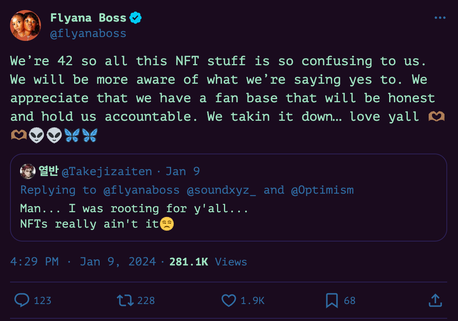This screenshot has height=321, width=458.
Task: Open @Takejizaiten profile from quoted tweet
Action: 107,171
